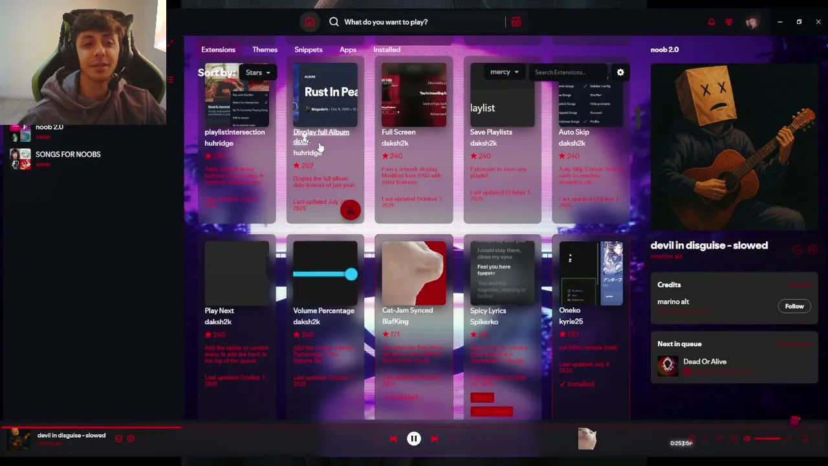Viewport: 828px width, 466px height.
Task: Open the playlistIntersection extension card title
Action: point(234,132)
